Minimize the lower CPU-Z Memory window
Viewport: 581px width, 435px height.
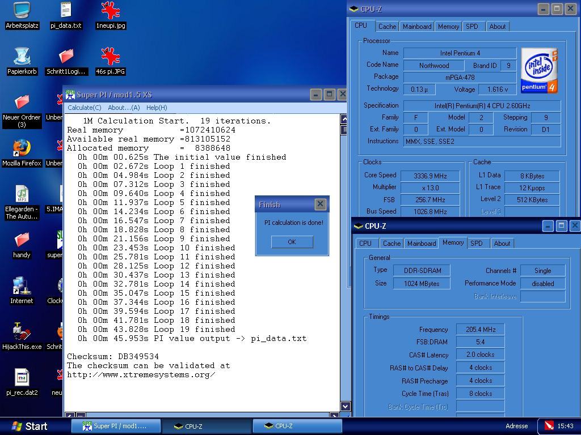[548, 225]
